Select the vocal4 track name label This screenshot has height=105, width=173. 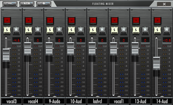click(33, 101)
